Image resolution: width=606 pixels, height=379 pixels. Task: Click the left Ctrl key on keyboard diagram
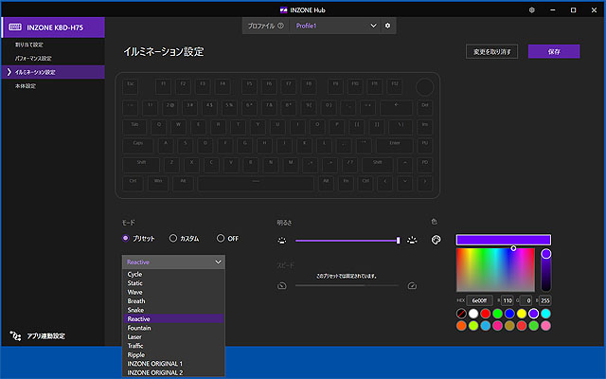coord(133,183)
